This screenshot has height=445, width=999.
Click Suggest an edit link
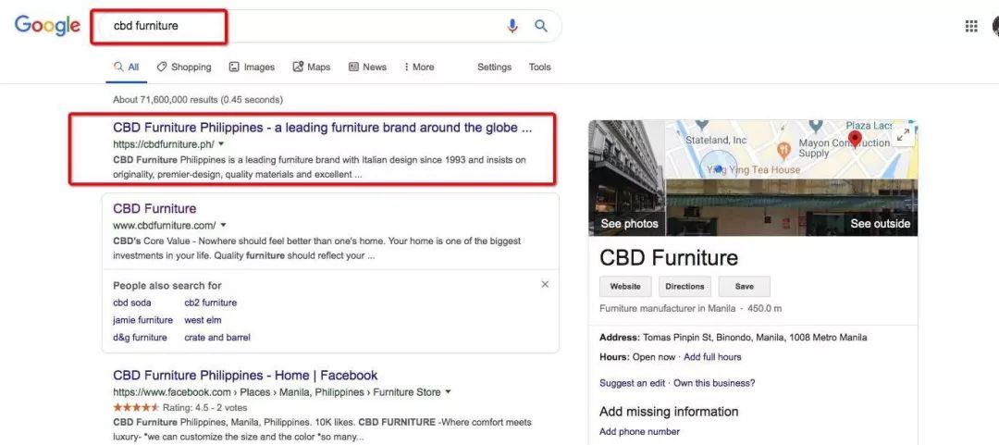click(x=633, y=383)
